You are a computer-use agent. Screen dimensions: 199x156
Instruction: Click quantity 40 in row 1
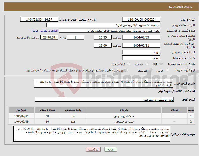47,116
